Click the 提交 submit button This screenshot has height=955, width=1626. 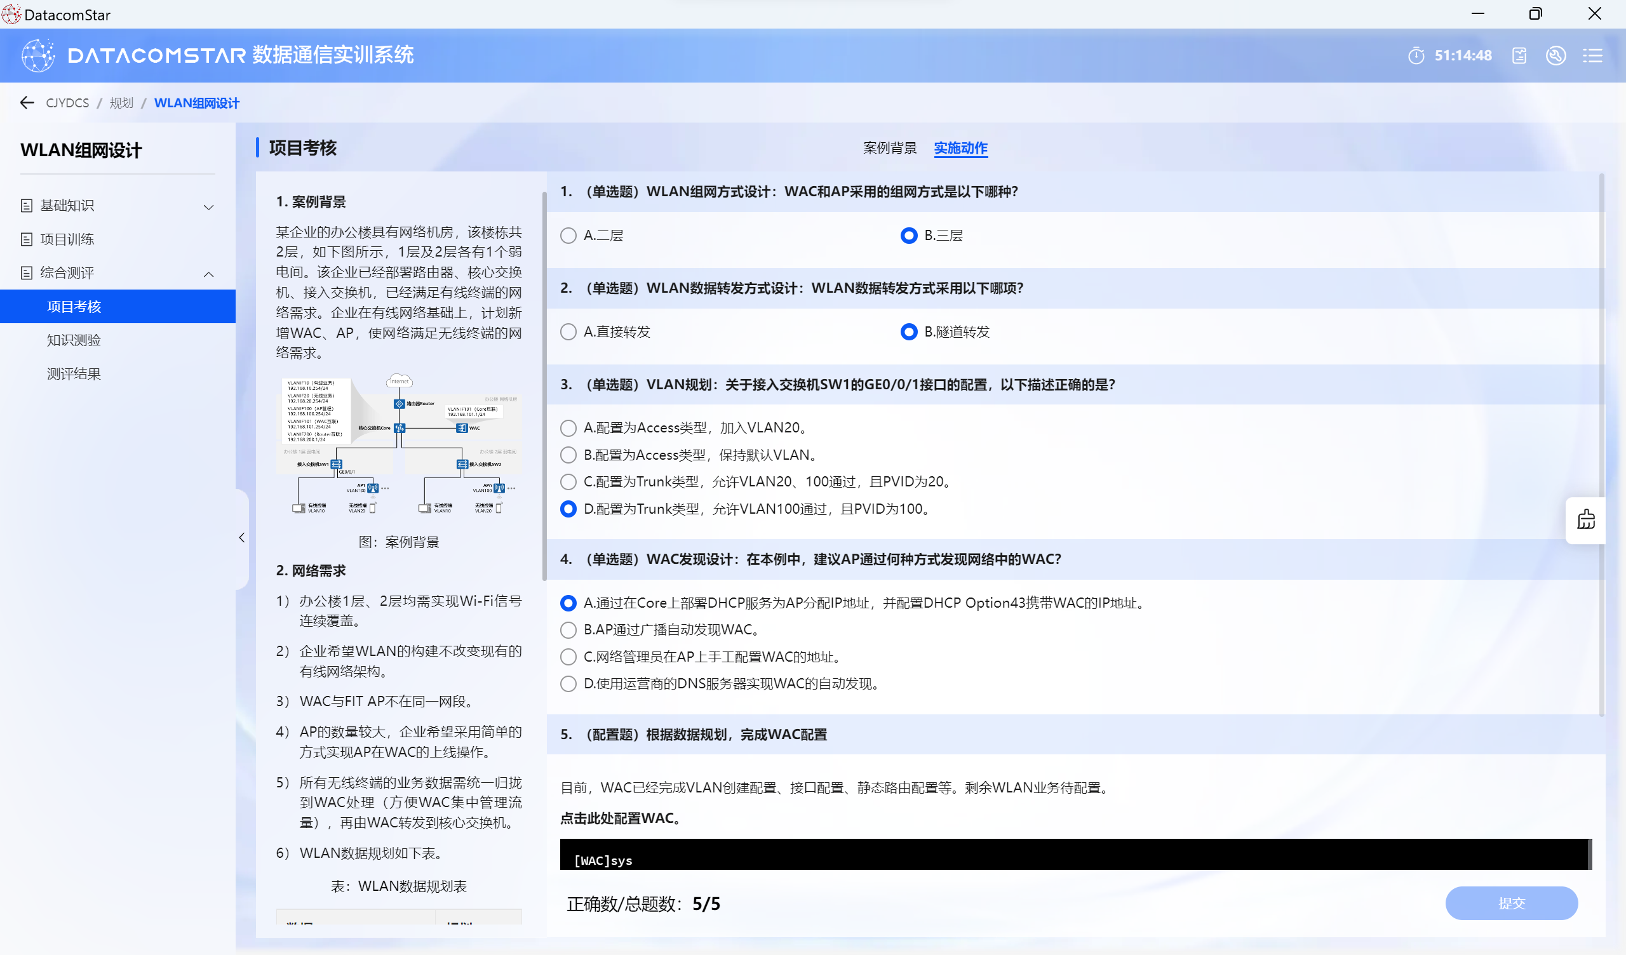click(x=1510, y=903)
